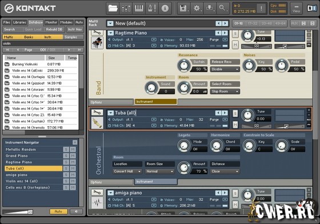Open the Distance Close dropdown
The image size is (320, 224).
(x=225, y=171)
